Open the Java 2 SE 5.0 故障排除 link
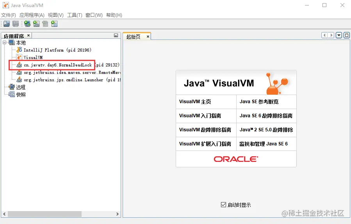Viewport: 351px width, 224px height. (266, 130)
